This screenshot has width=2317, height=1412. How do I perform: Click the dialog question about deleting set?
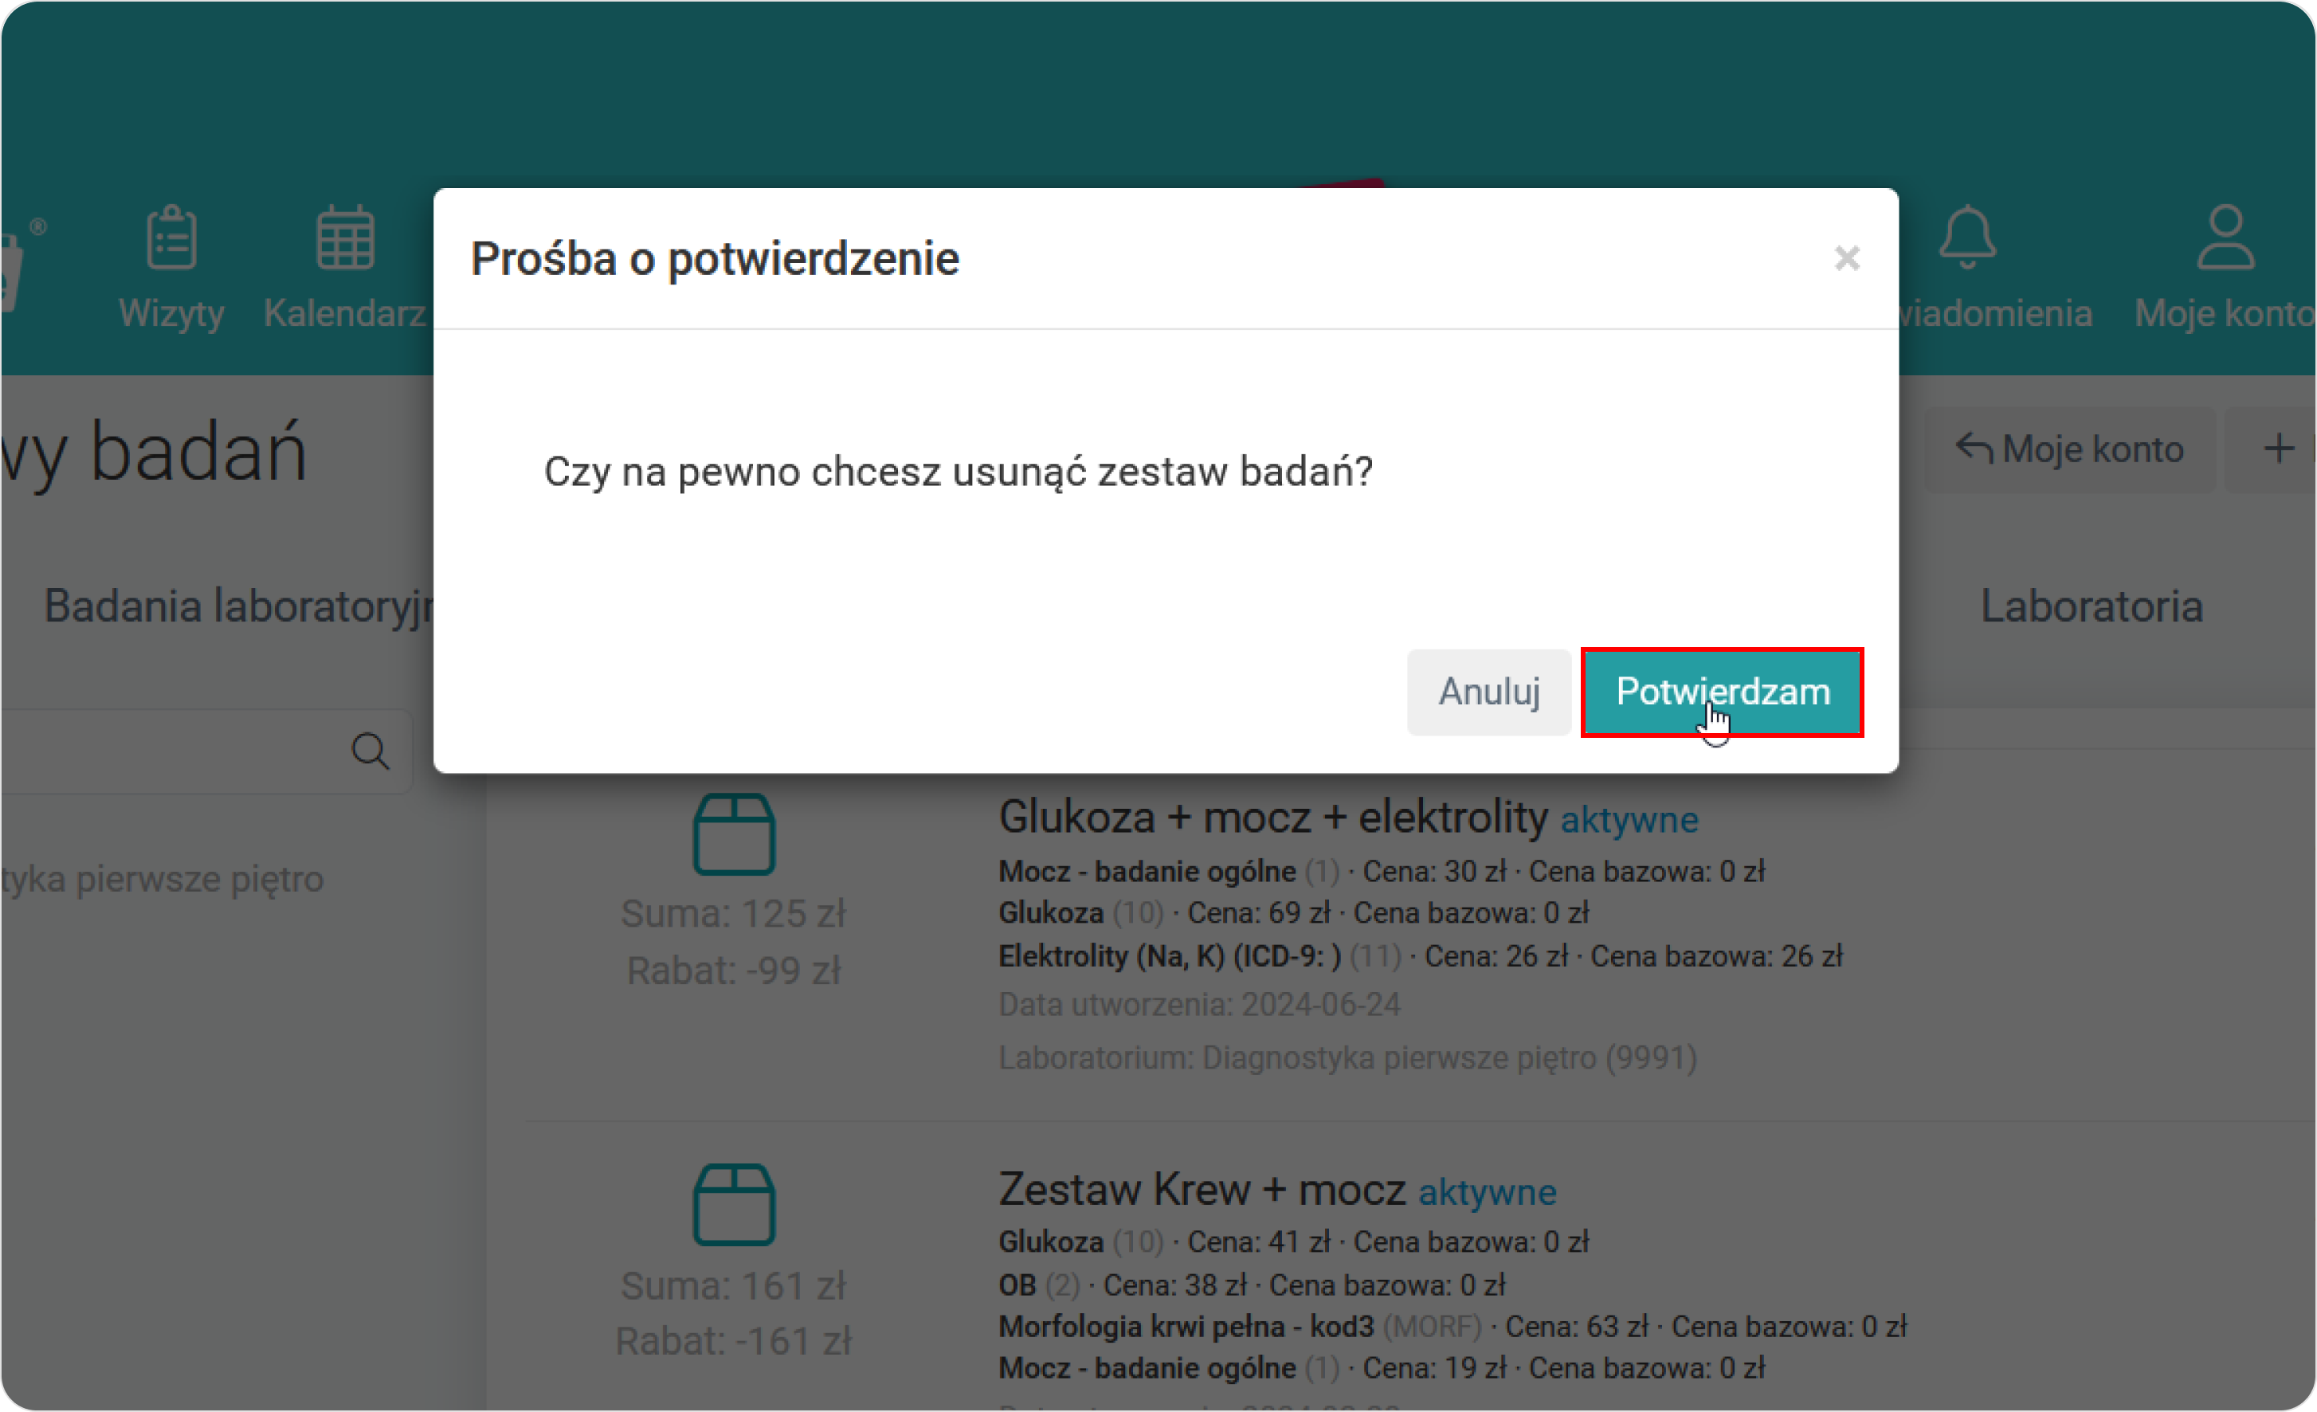959,473
